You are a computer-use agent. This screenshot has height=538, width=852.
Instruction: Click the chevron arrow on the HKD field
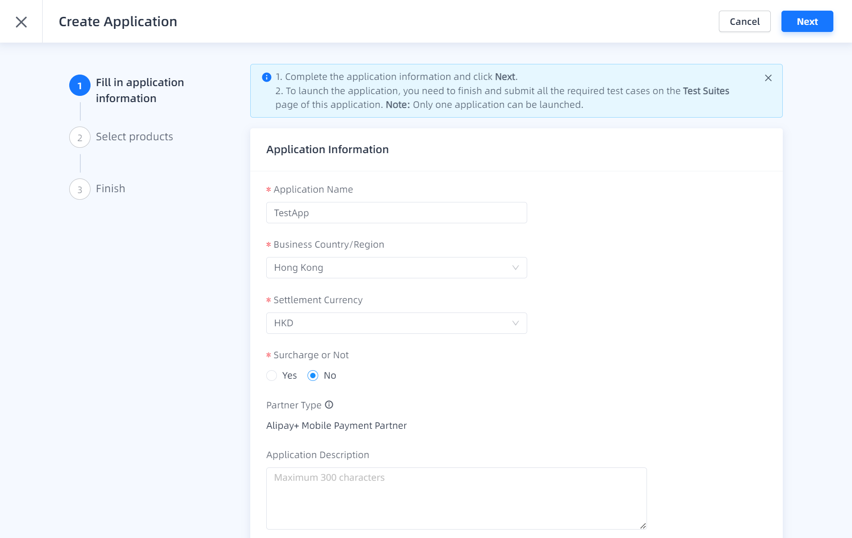pos(515,323)
